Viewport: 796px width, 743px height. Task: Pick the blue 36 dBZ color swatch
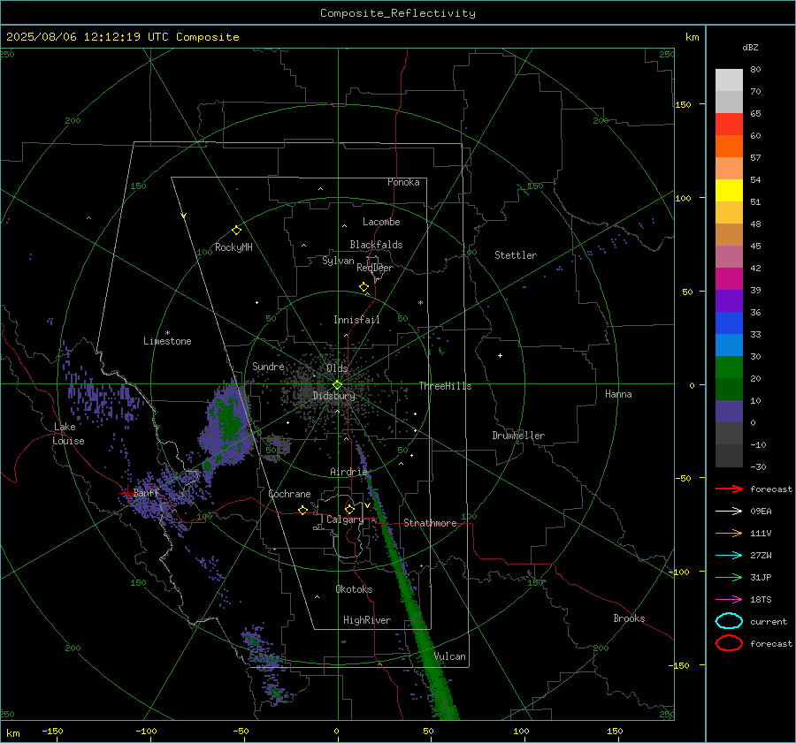[729, 323]
